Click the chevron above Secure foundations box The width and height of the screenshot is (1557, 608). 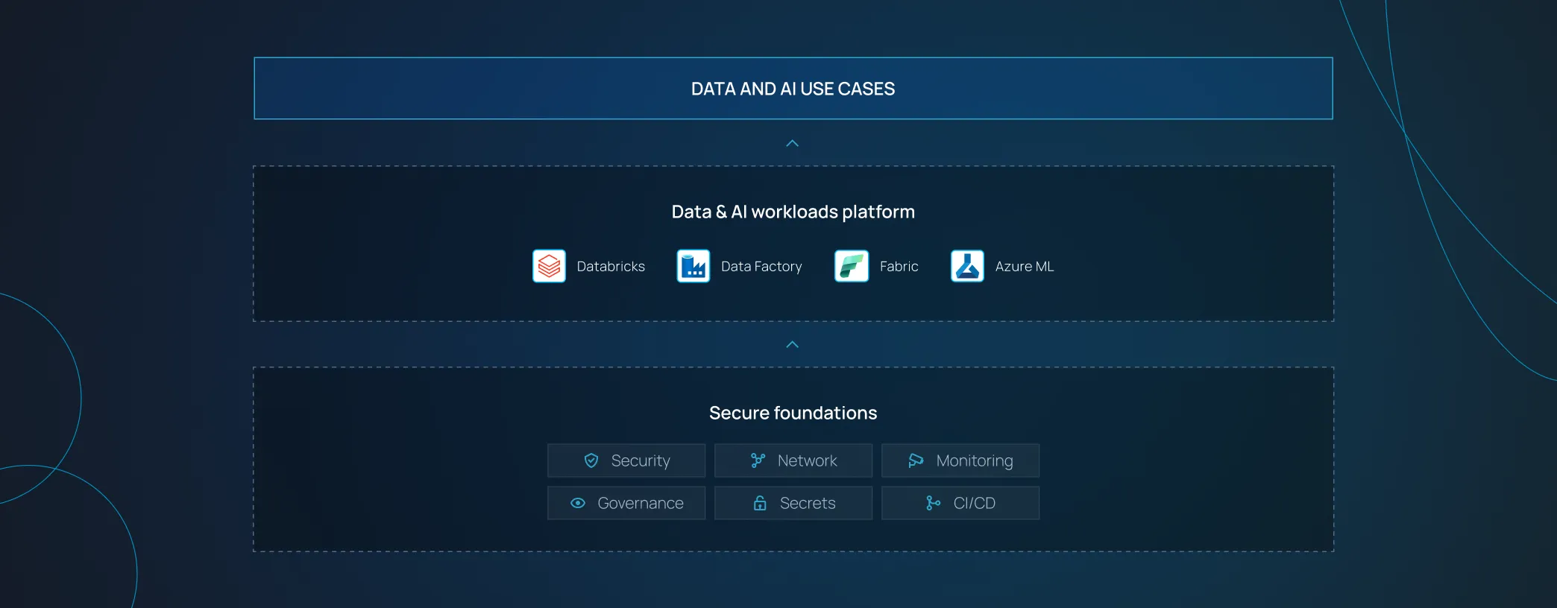pyautogui.click(x=793, y=344)
